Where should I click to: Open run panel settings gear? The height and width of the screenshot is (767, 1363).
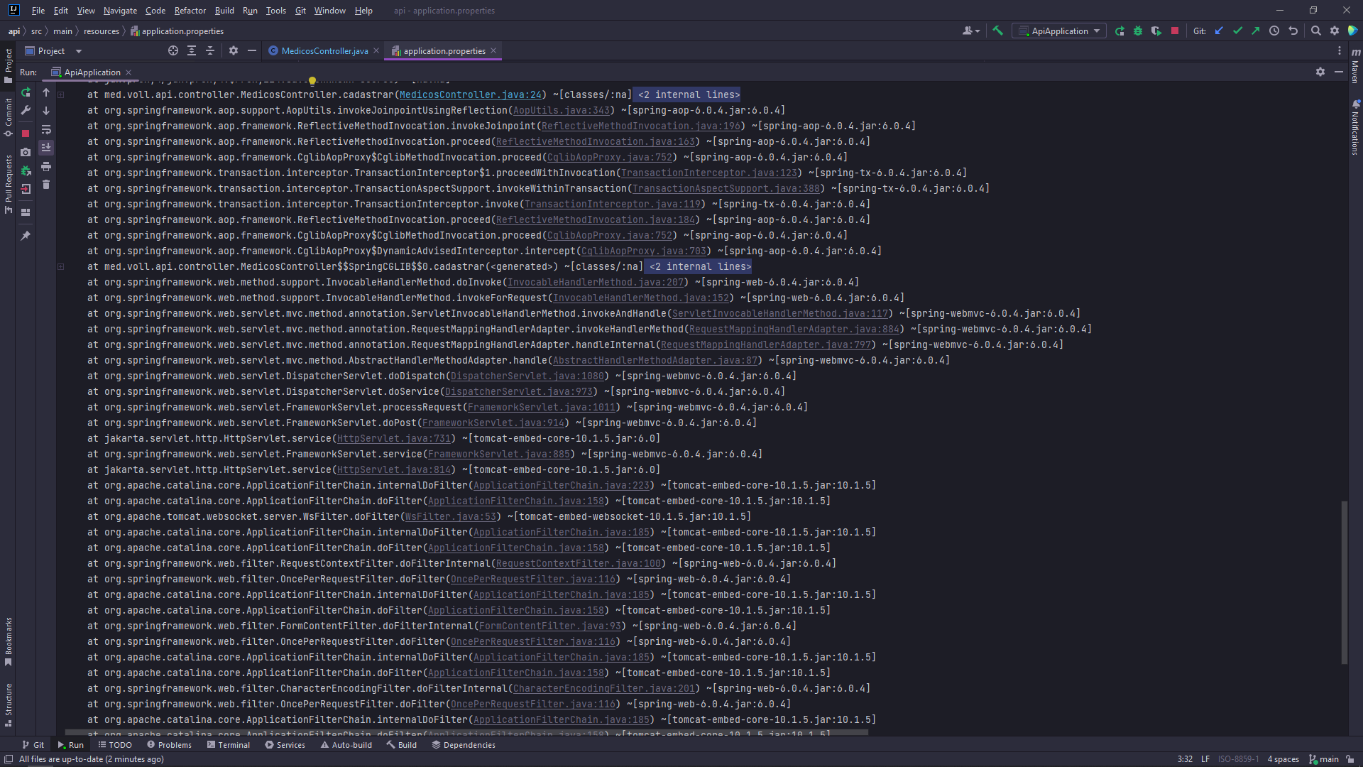[1320, 72]
